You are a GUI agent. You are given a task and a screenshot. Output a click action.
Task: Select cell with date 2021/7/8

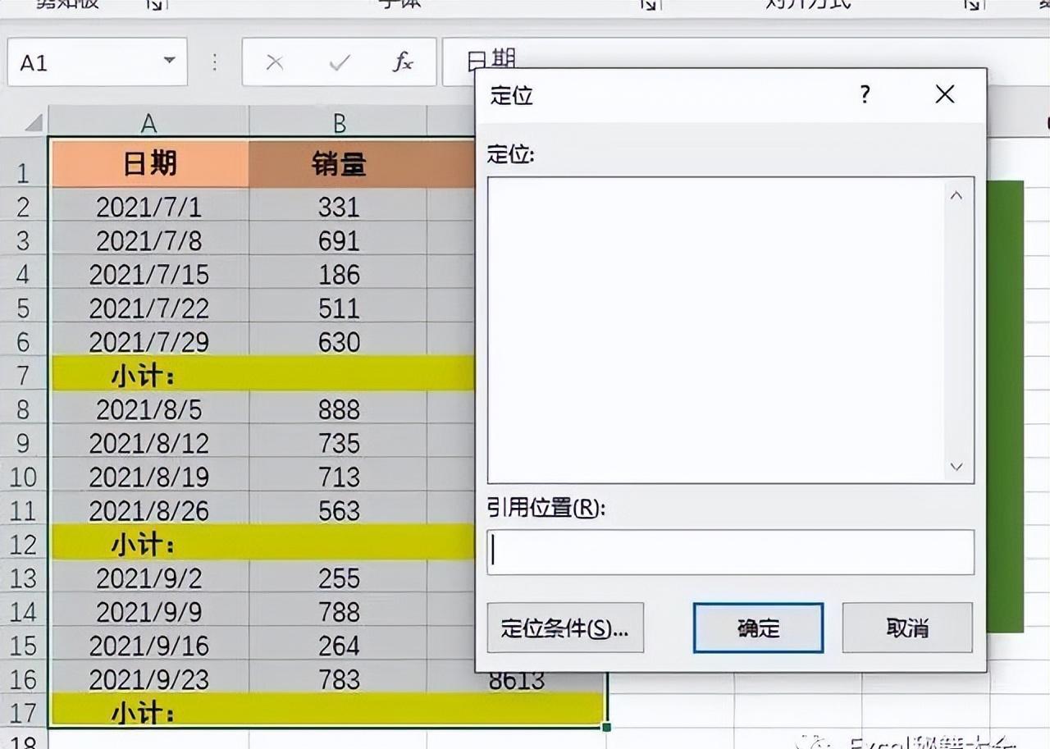149,240
